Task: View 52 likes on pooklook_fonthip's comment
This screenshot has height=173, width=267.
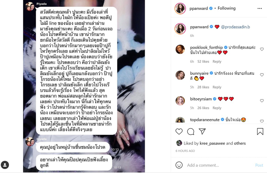Action: (203, 62)
